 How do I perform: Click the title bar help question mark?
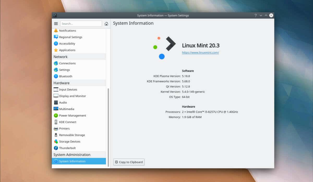pos(256,15)
